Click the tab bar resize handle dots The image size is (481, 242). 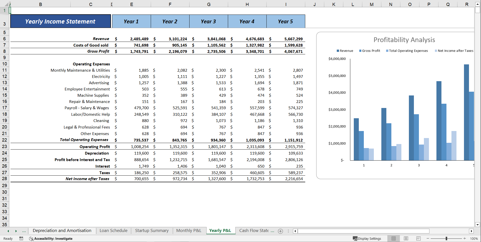click(288, 231)
